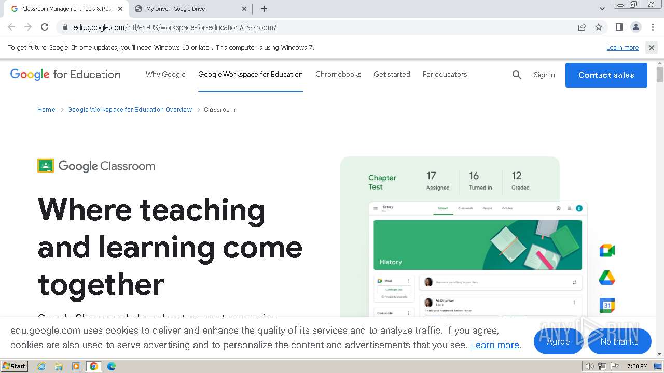Click the browser back arrow
664x373 pixels.
click(11, 27)
